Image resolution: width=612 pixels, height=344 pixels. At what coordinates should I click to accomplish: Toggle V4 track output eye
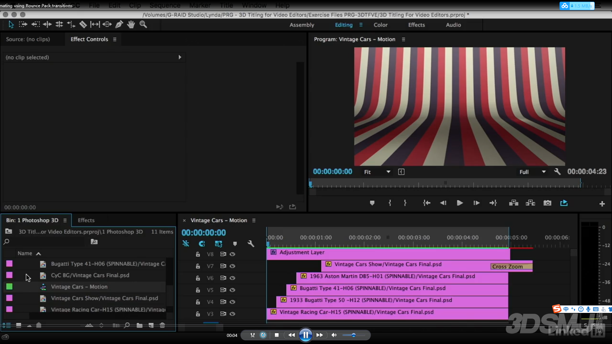pyautogui.click(x=232, y=302)
